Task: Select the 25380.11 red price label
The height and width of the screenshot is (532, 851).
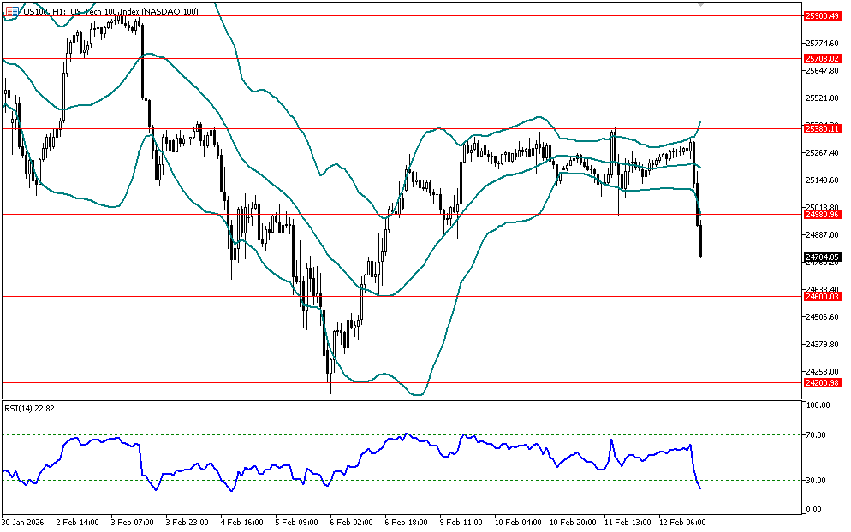Action: coord(821,128)
